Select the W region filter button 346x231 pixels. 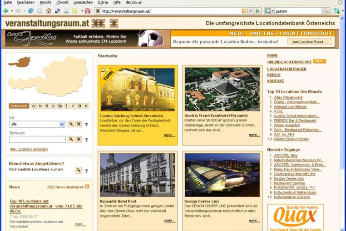(x=34, y=106)
